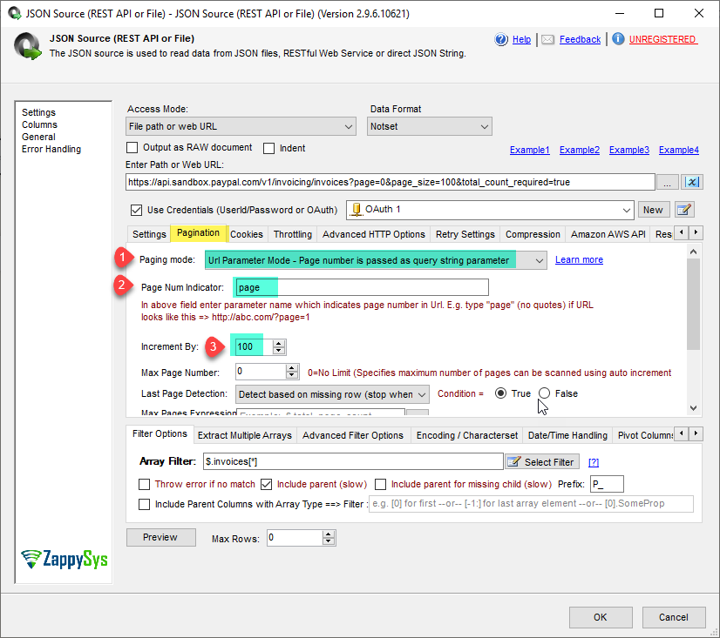Open the Example3 link

tap(629, 150)
